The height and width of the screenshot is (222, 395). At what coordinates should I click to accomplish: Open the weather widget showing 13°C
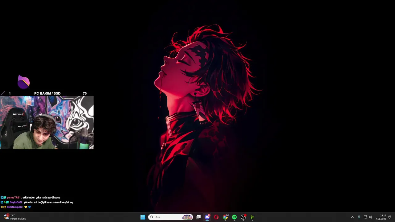click(15, 217)
